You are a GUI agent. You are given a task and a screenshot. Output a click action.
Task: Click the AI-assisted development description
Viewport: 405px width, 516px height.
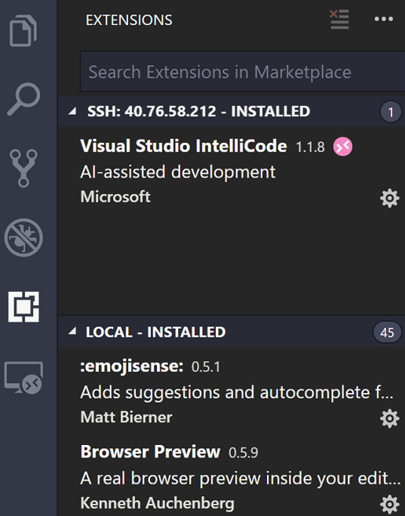click(178, 172)
